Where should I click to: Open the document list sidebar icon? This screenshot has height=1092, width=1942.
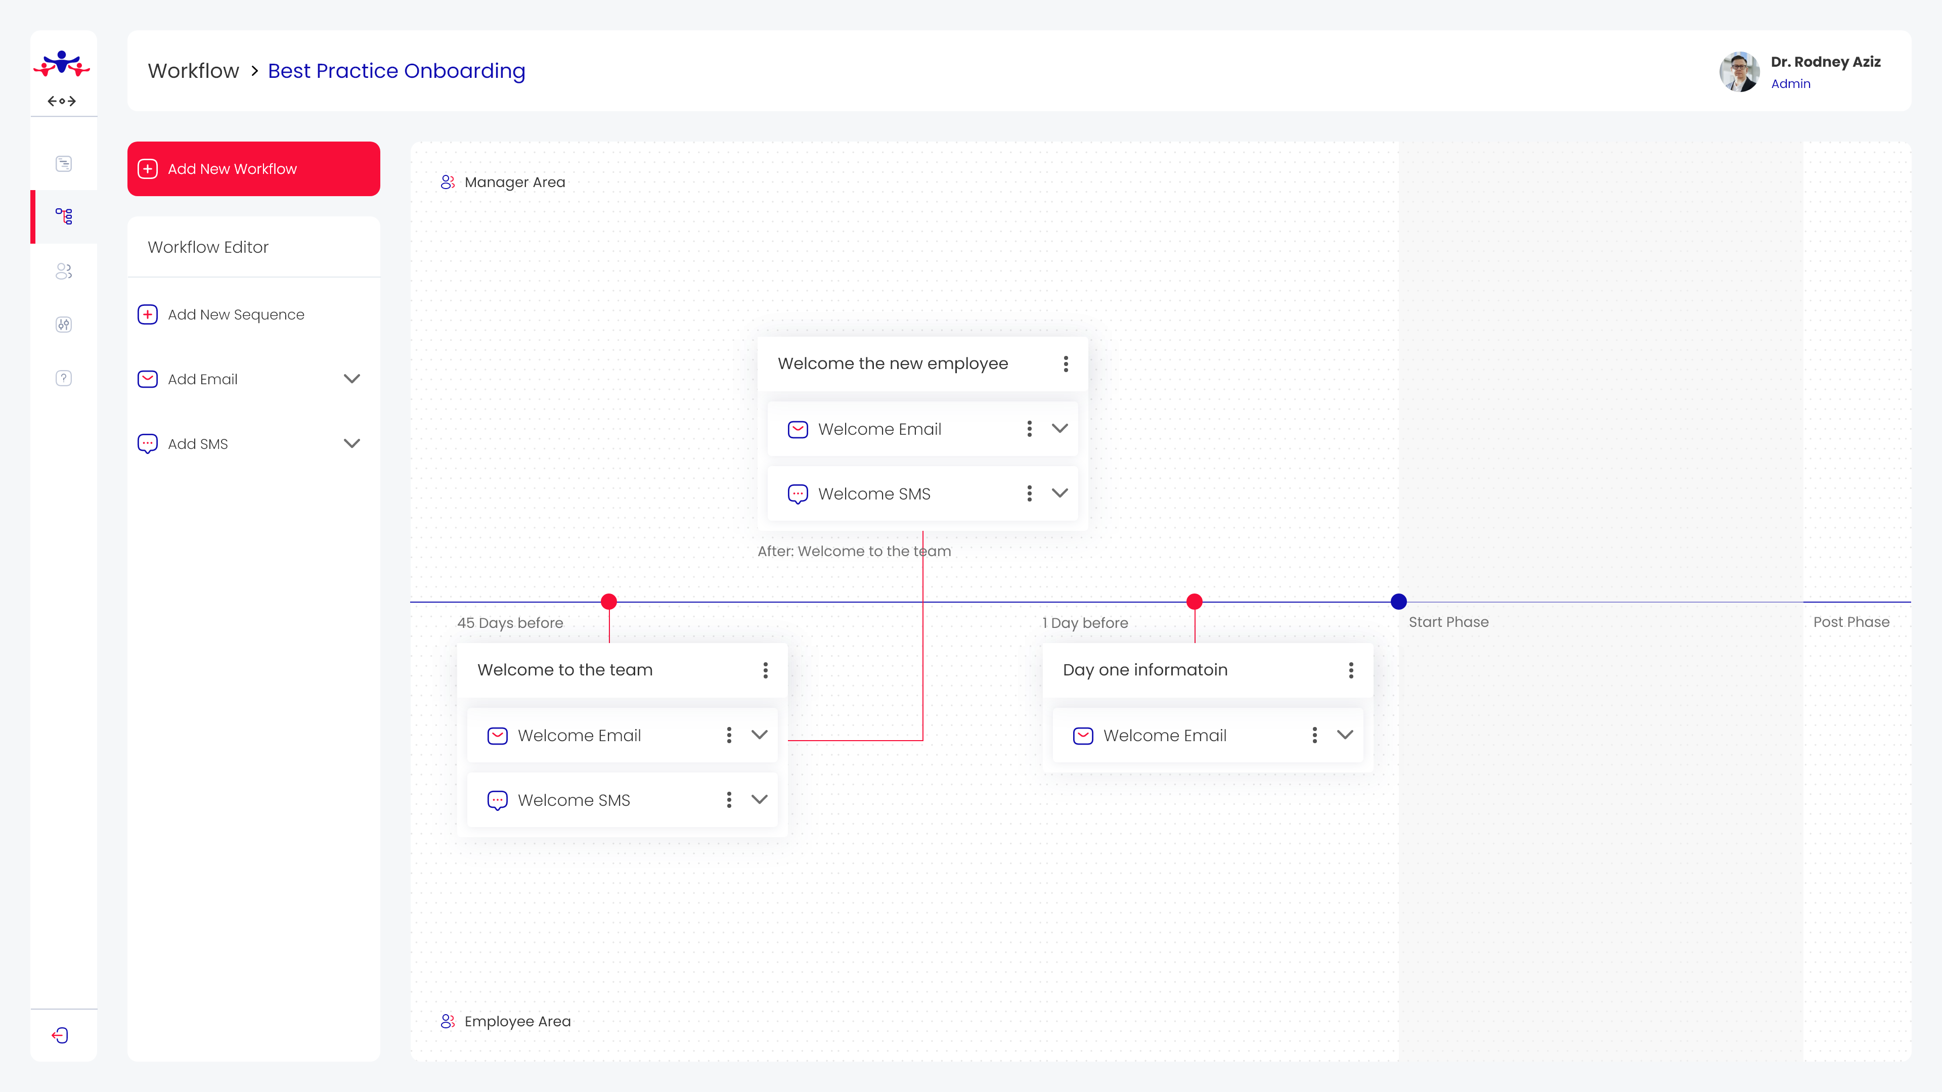point(64,163)
